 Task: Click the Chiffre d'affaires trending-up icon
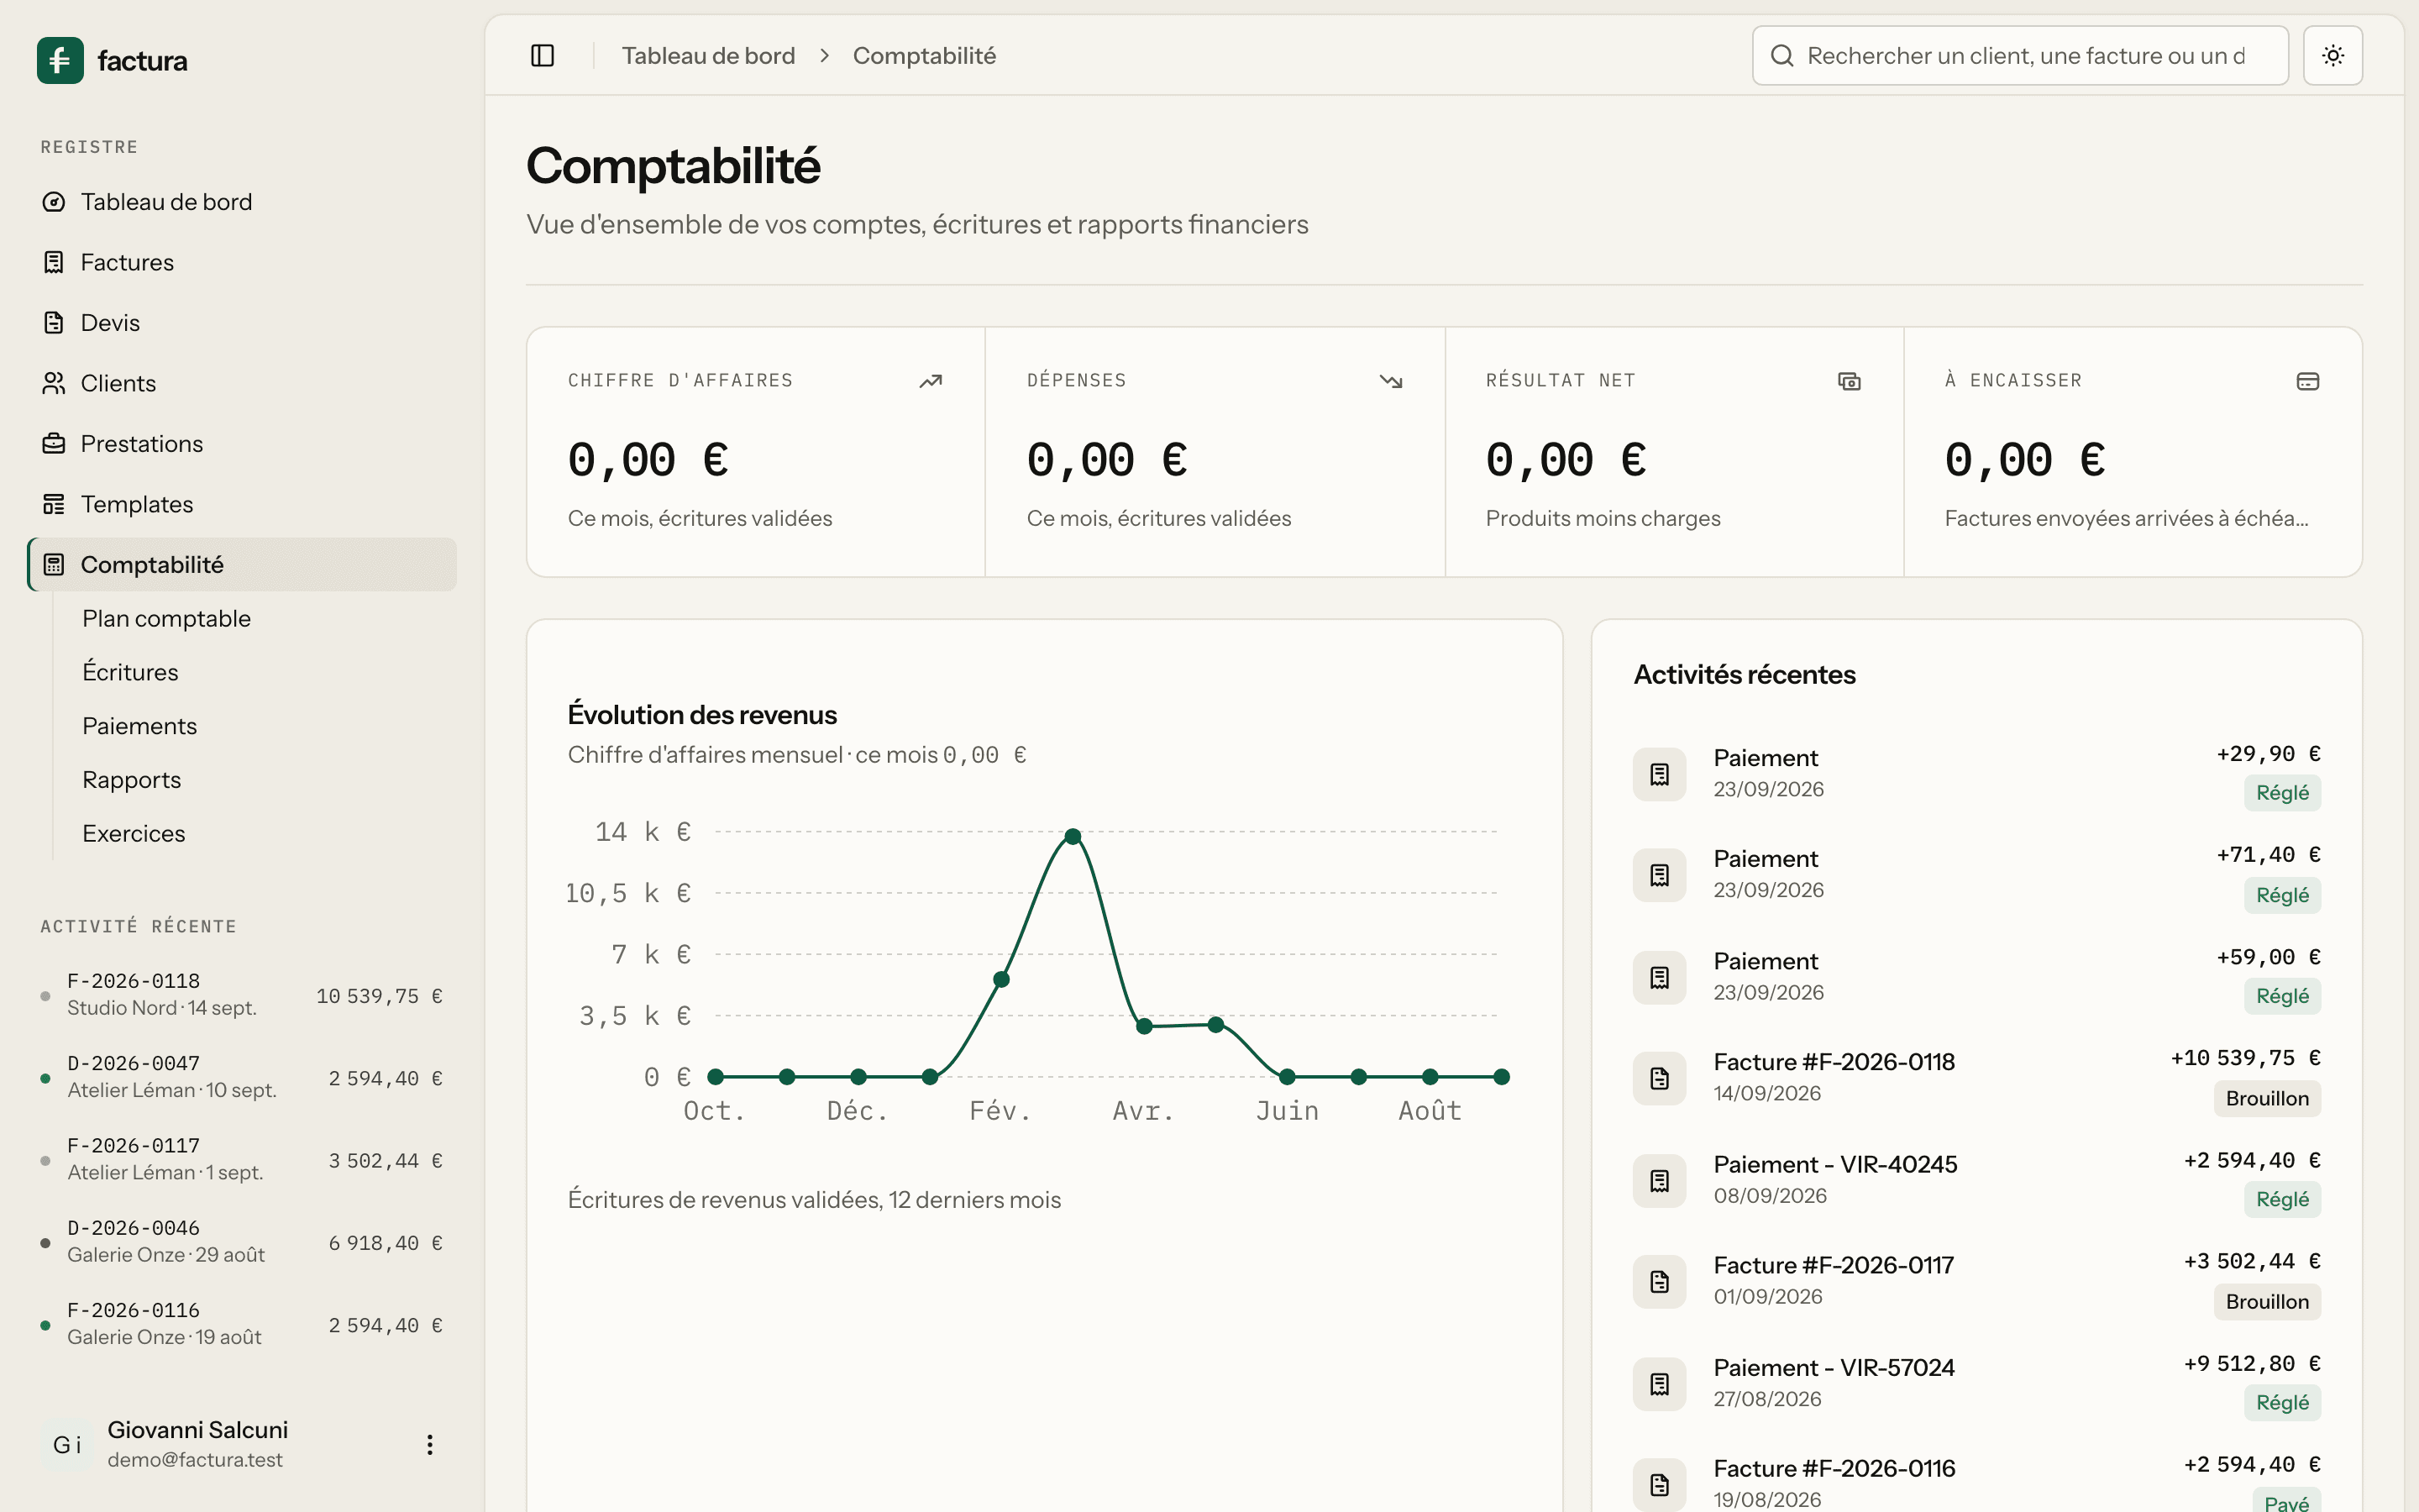tap(931, 381)
